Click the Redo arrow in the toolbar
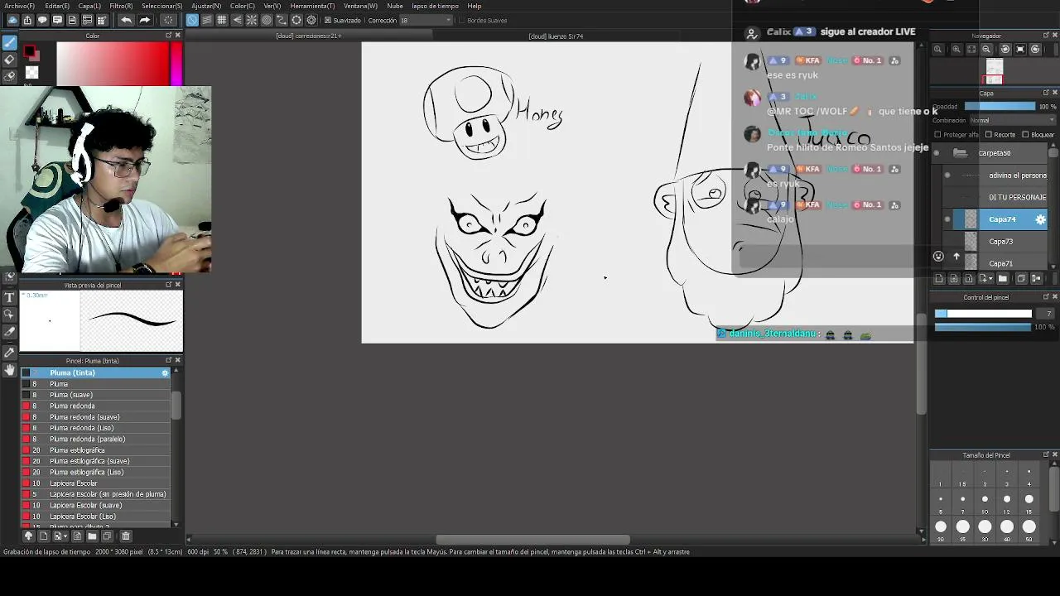Viewport: 1060px width, 596px height. [x=144, y=20]
